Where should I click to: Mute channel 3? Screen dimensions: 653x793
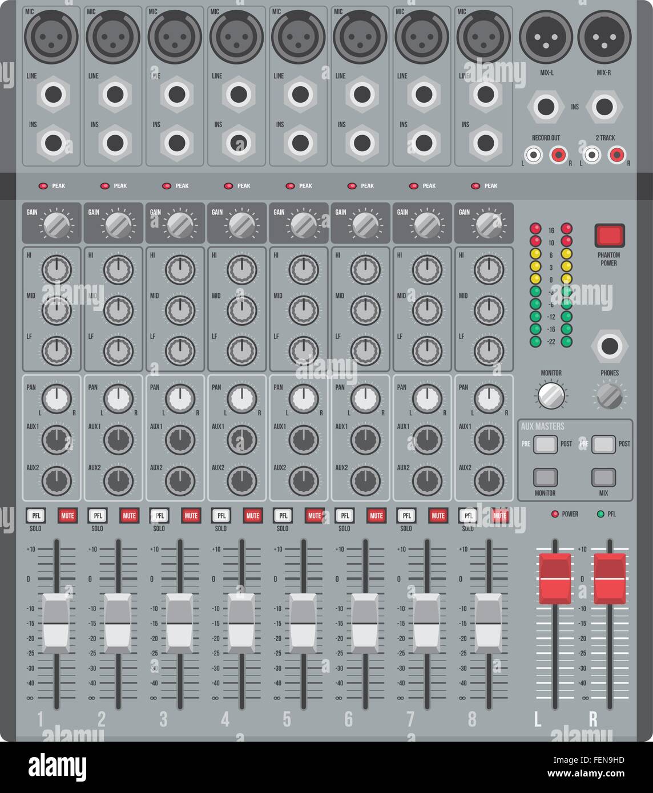pyautogui.click(x=191, y=516)
